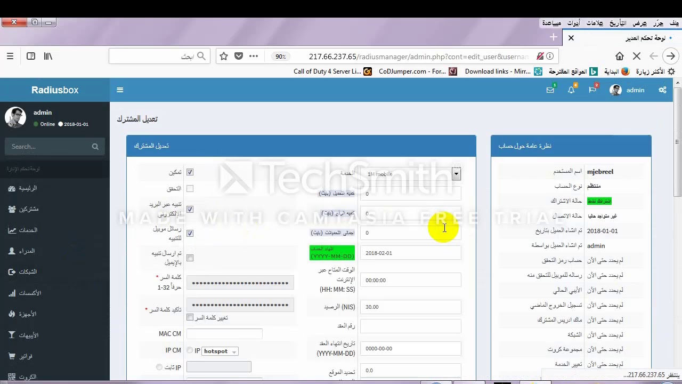Click the admin avatar in the top header

[x=615, y=90]
